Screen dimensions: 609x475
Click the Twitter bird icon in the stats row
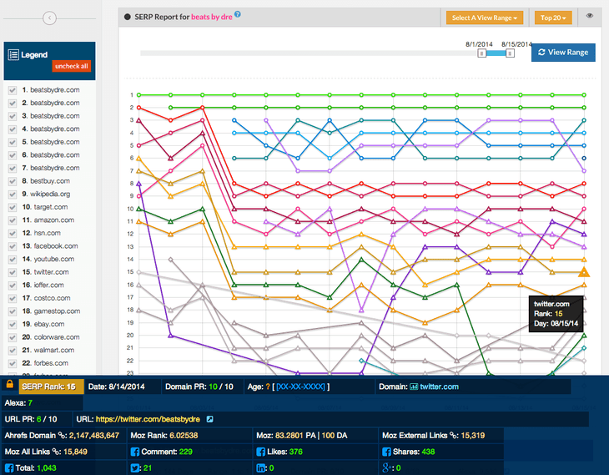click(136, 468)
